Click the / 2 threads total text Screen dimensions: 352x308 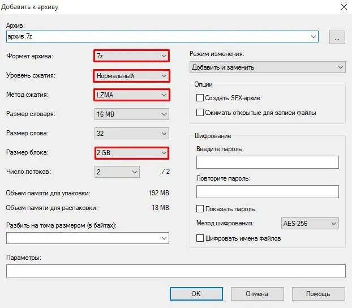pyautogui.click(x=166, y=172)
